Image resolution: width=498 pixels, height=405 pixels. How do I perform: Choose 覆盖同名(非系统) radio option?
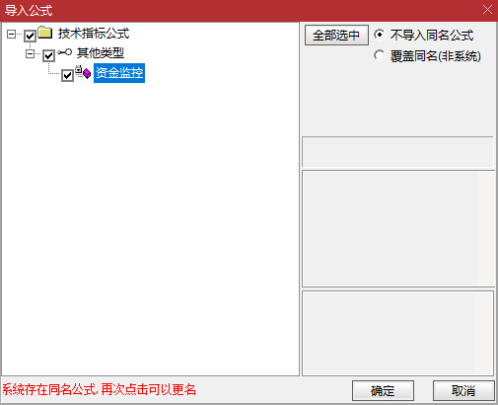pyautogui.click(x=379, y=55)
